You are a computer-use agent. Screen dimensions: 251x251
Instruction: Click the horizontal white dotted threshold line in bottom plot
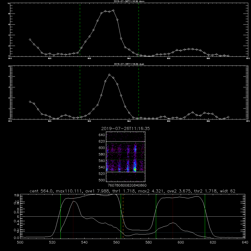click(x=133, y=232)
